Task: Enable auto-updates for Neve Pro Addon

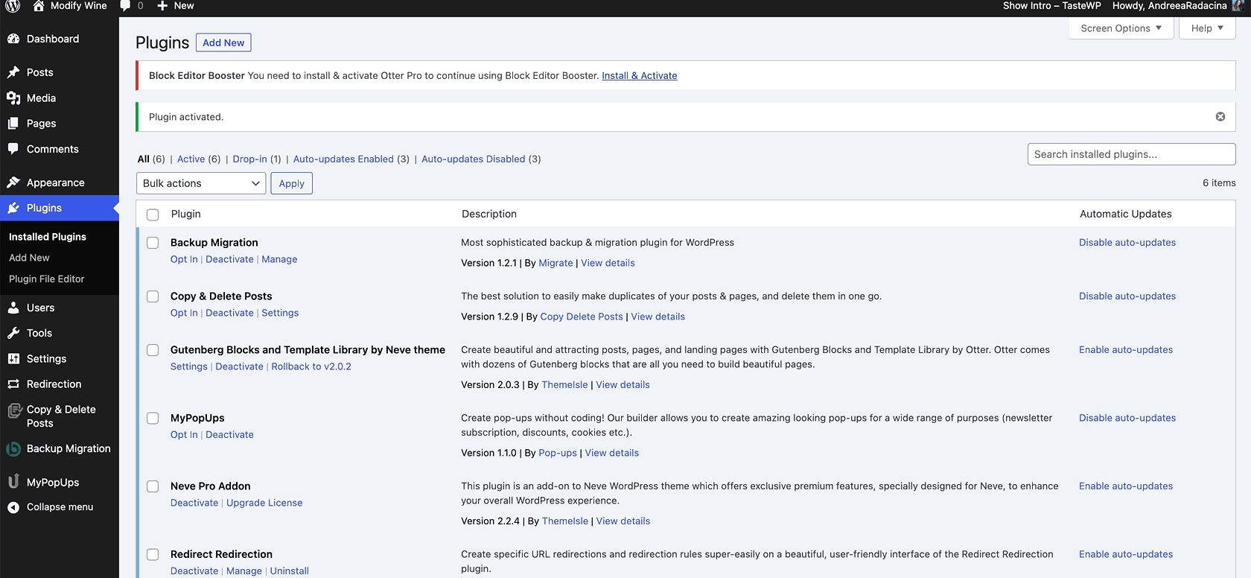Action: pyautogui.click(x=1126, y=486)
